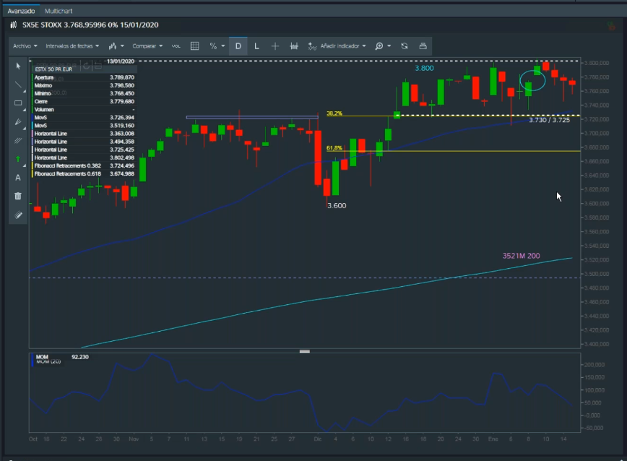Select the line drawing tool
This screenshot has width=627, height=461.
[x=18, y=85]
